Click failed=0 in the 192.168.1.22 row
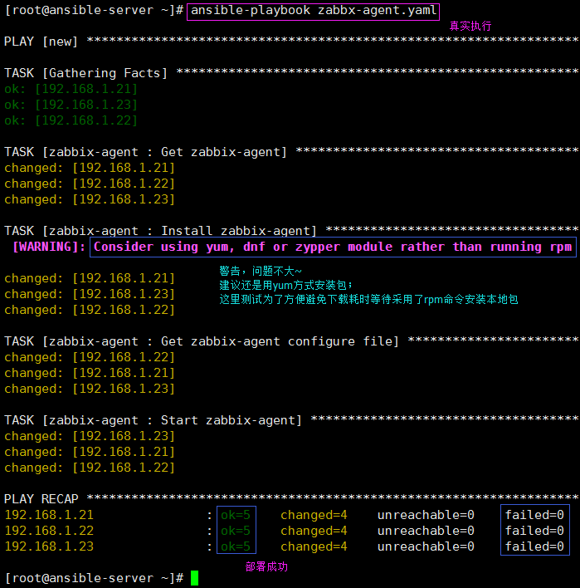580x588 pixels. (x=534, y=531)
